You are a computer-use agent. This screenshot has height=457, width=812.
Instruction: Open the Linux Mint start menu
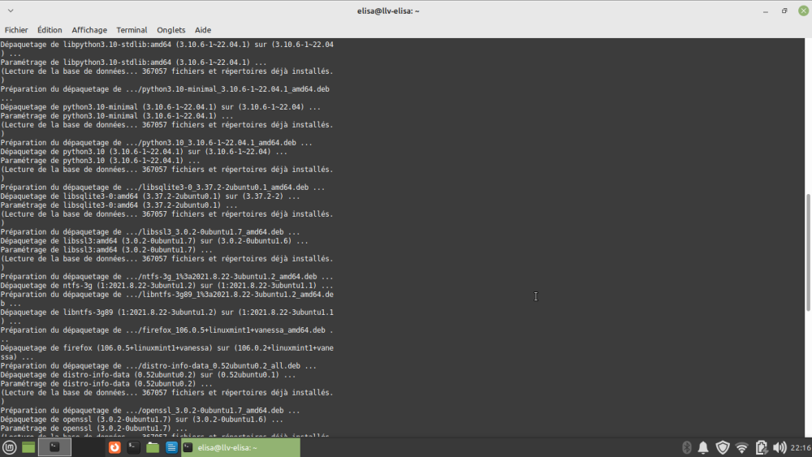coord(9,448)
